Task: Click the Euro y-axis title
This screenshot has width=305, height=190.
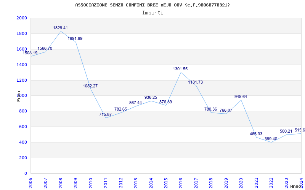Action: tap(19, 97)
